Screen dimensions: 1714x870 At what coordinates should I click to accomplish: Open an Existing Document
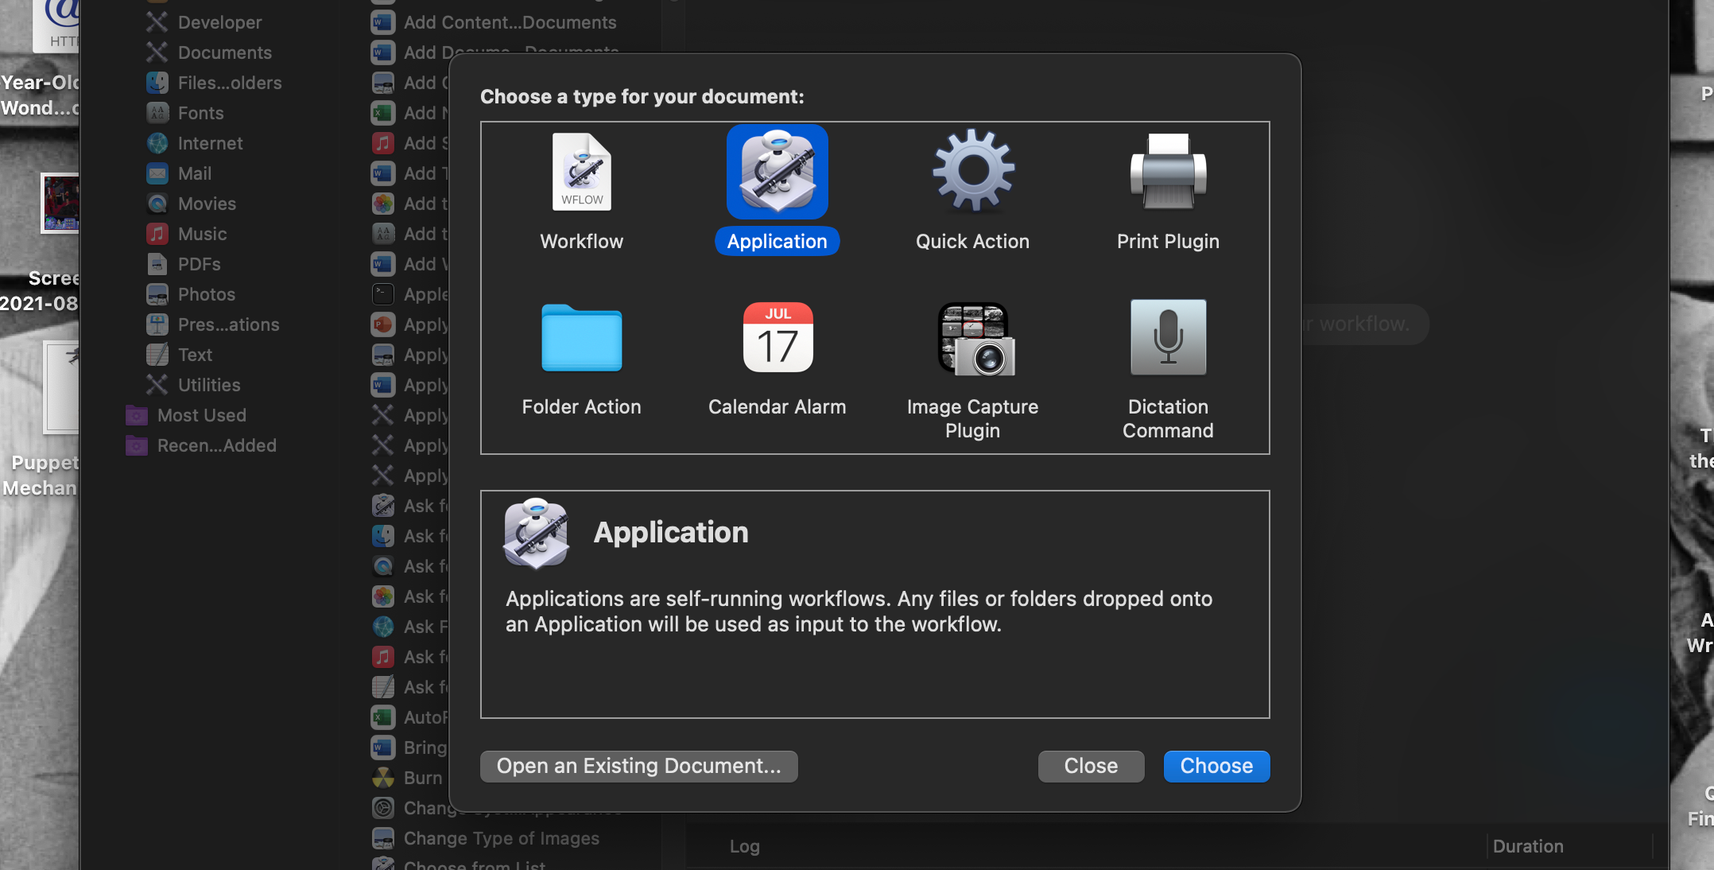tap(638, 766)
